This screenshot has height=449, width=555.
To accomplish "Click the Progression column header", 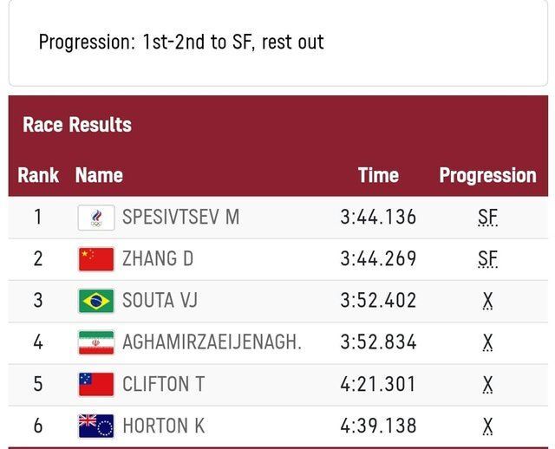I will [487, 175].
